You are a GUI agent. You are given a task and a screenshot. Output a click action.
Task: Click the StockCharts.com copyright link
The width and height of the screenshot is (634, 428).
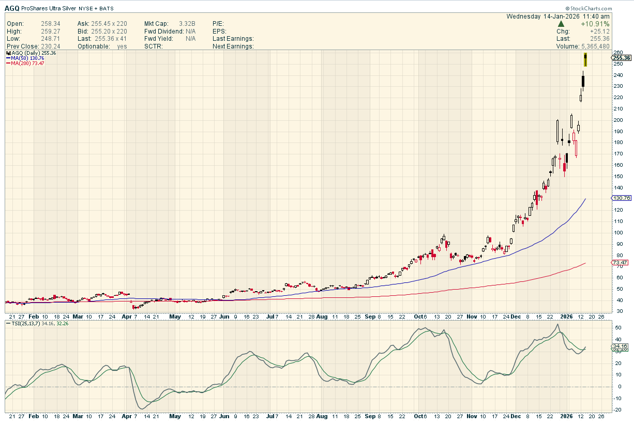(588, 9)
